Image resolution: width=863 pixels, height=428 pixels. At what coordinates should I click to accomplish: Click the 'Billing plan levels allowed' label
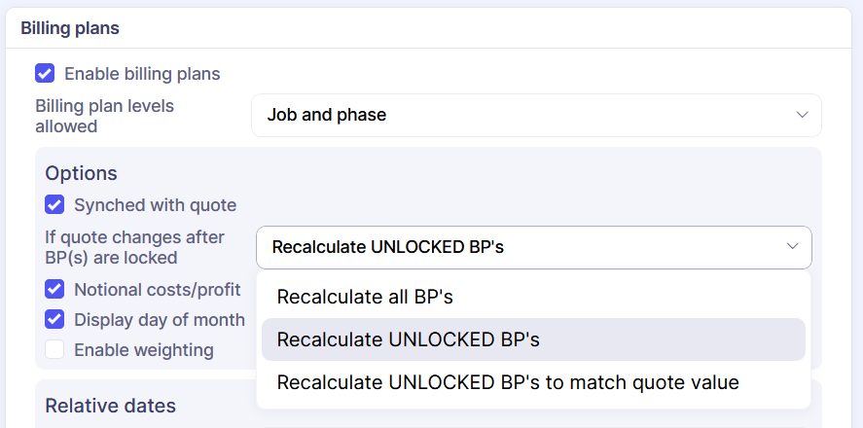[x=104, y=116]
